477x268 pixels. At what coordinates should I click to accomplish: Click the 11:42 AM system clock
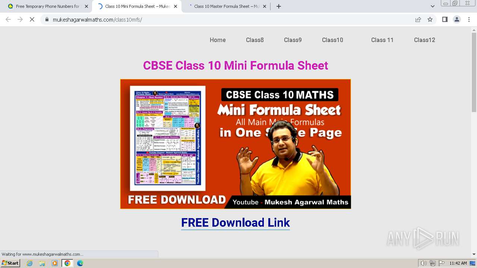(458, 263)
